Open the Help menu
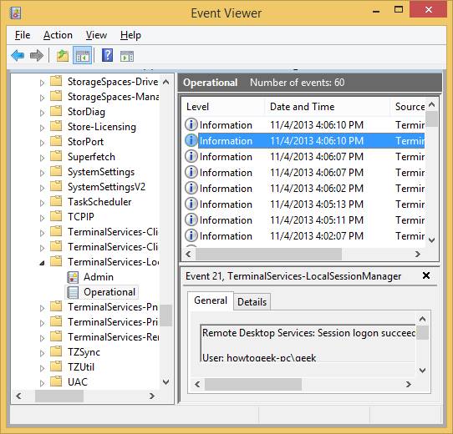 130,35
